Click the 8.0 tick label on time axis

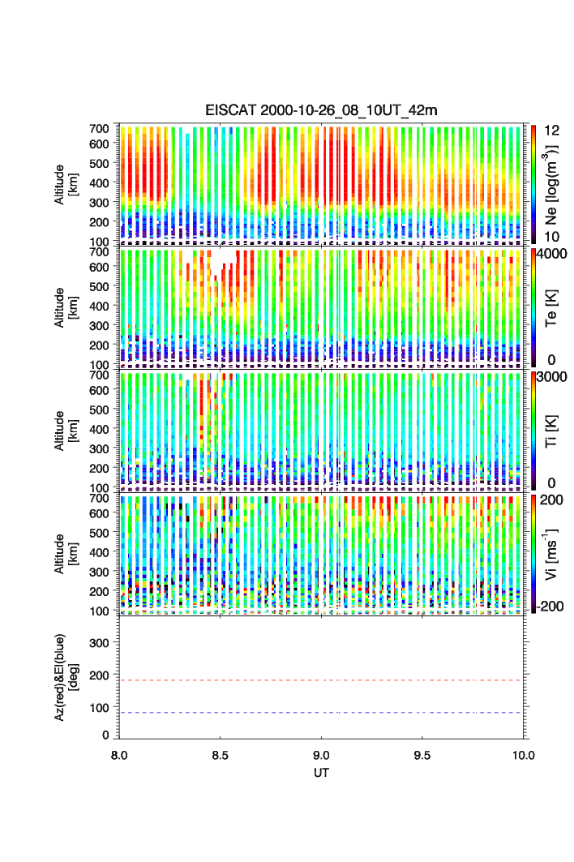pyautogui.click(x=119, y=755)
